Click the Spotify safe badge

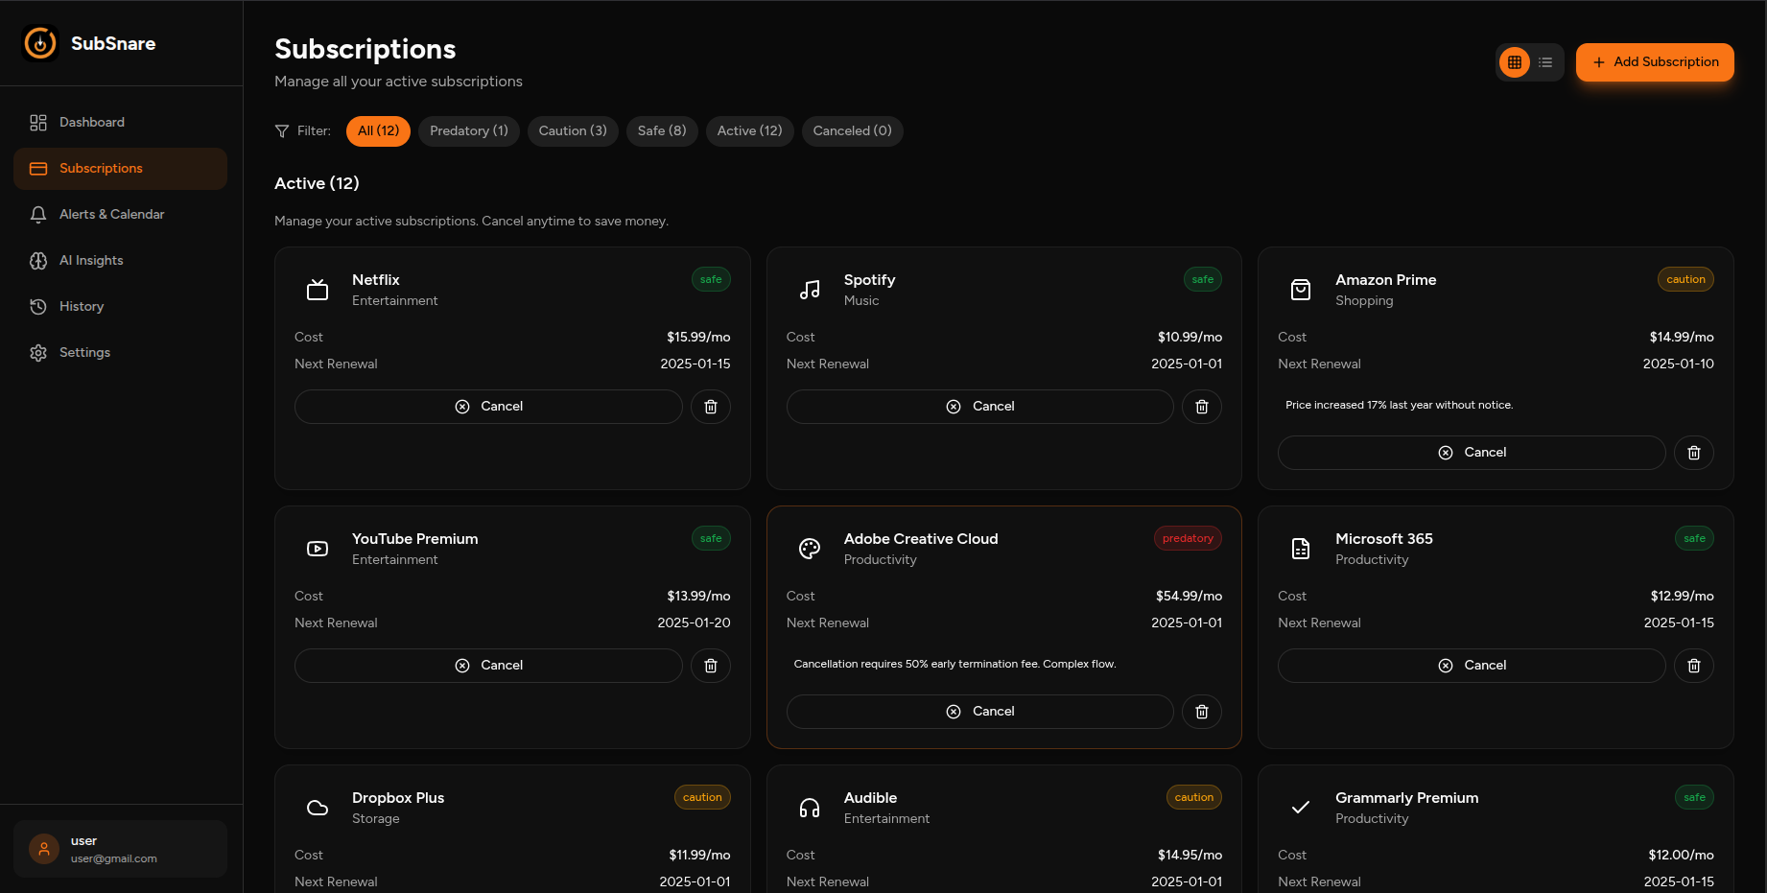click(x=1203, y=279)
